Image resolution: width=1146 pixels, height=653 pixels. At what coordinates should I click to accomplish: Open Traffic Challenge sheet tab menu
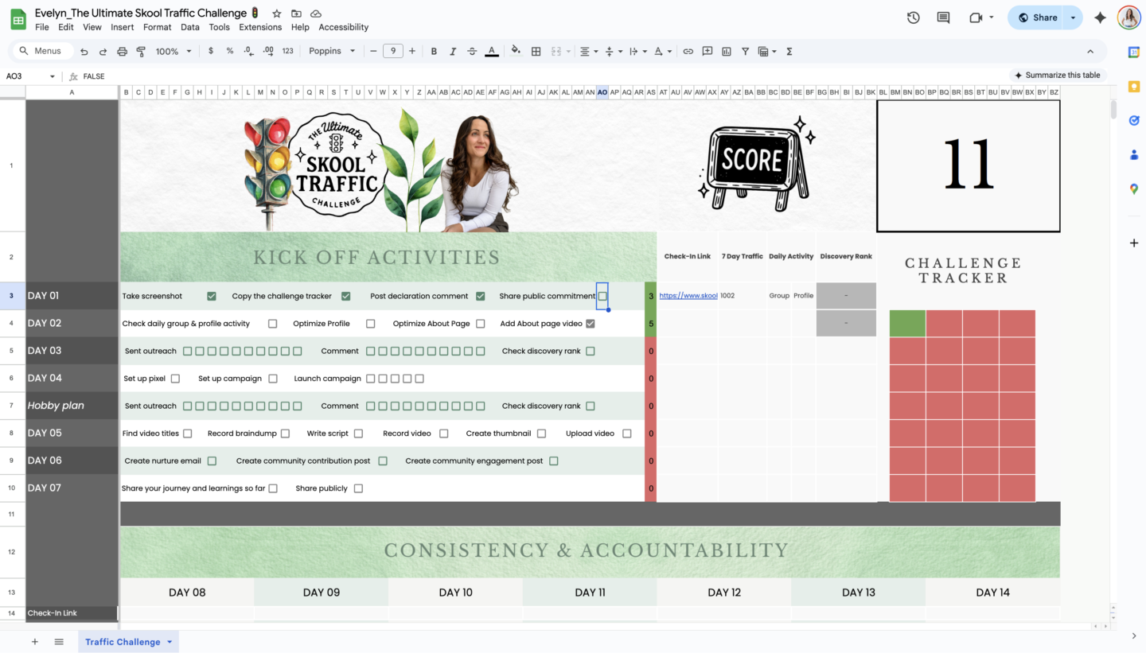[170, 642]
